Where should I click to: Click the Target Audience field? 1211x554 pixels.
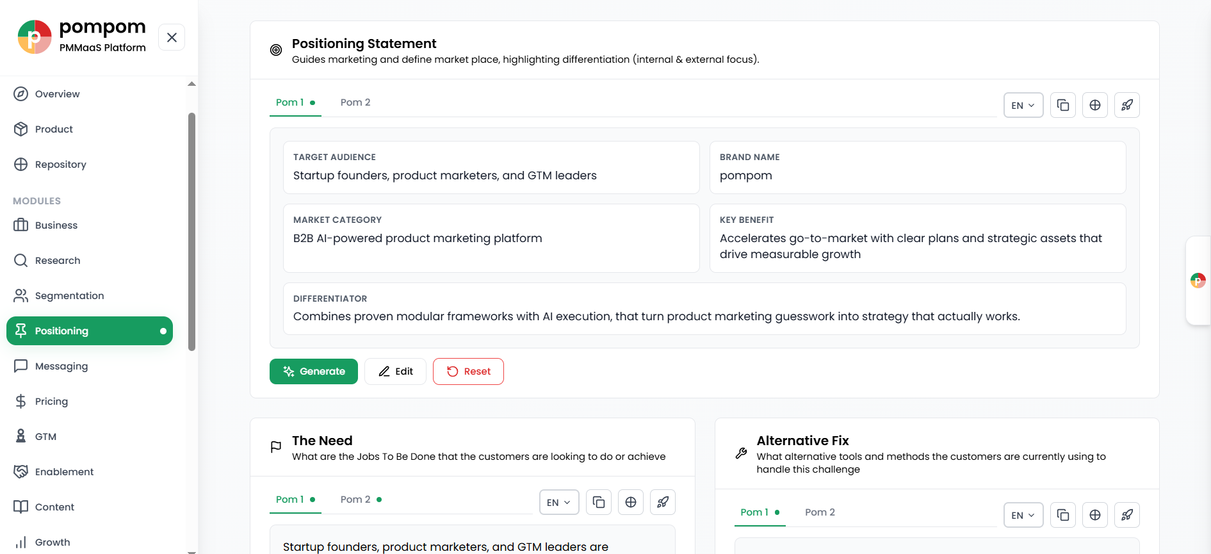tap(491, 168)
